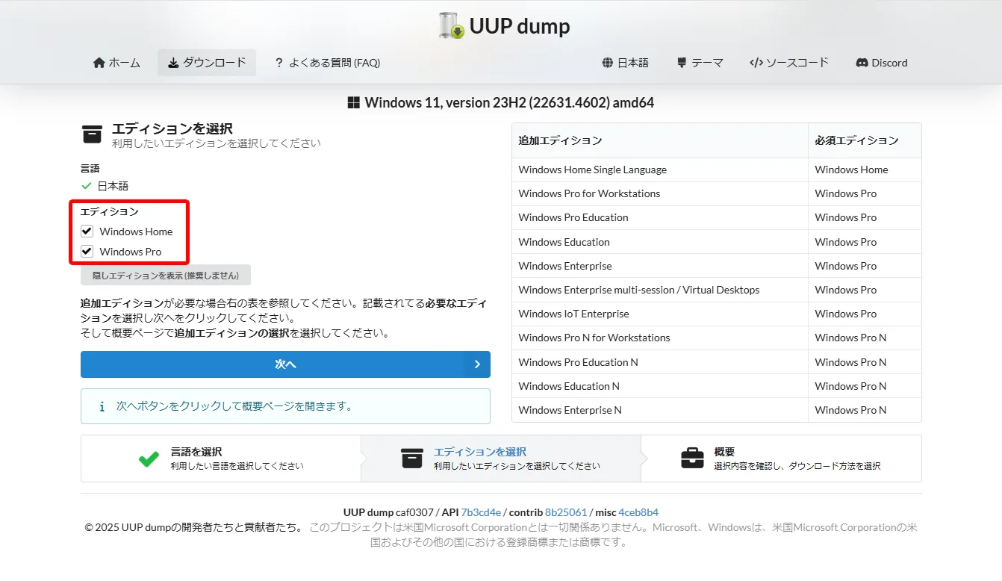Click the green checkmark next to 日本語

[86, 186]
